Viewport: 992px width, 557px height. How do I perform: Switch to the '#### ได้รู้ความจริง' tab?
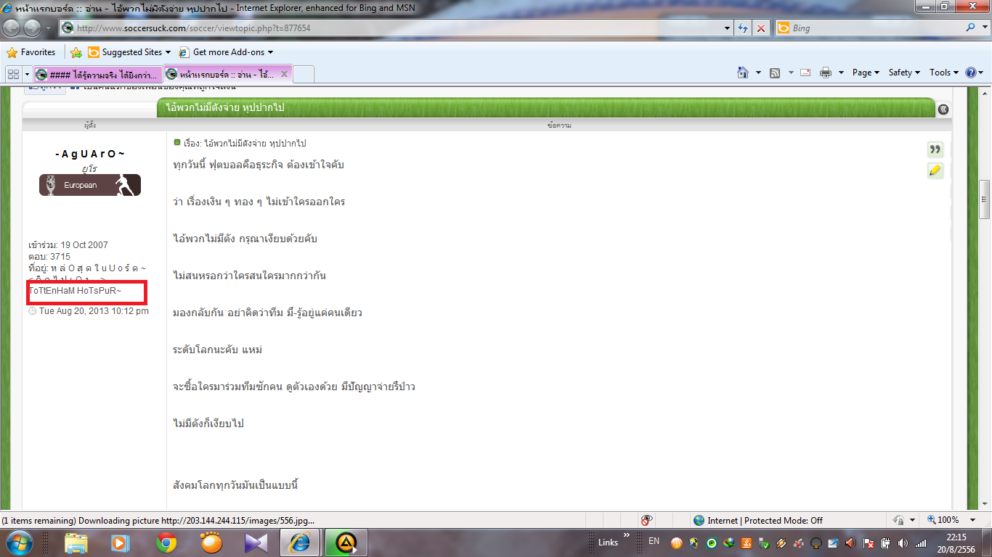97,74
